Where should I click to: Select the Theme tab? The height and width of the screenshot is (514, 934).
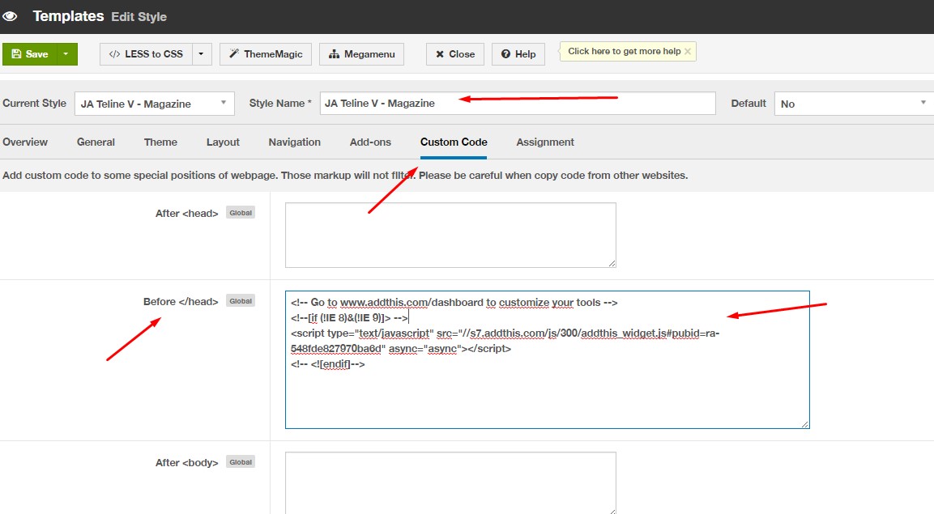(x=160, y=142)
